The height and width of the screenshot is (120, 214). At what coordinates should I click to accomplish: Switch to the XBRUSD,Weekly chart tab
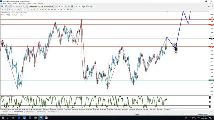click(7, 112)
